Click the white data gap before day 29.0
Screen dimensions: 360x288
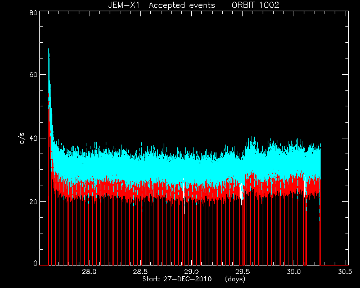pos(184,192)
